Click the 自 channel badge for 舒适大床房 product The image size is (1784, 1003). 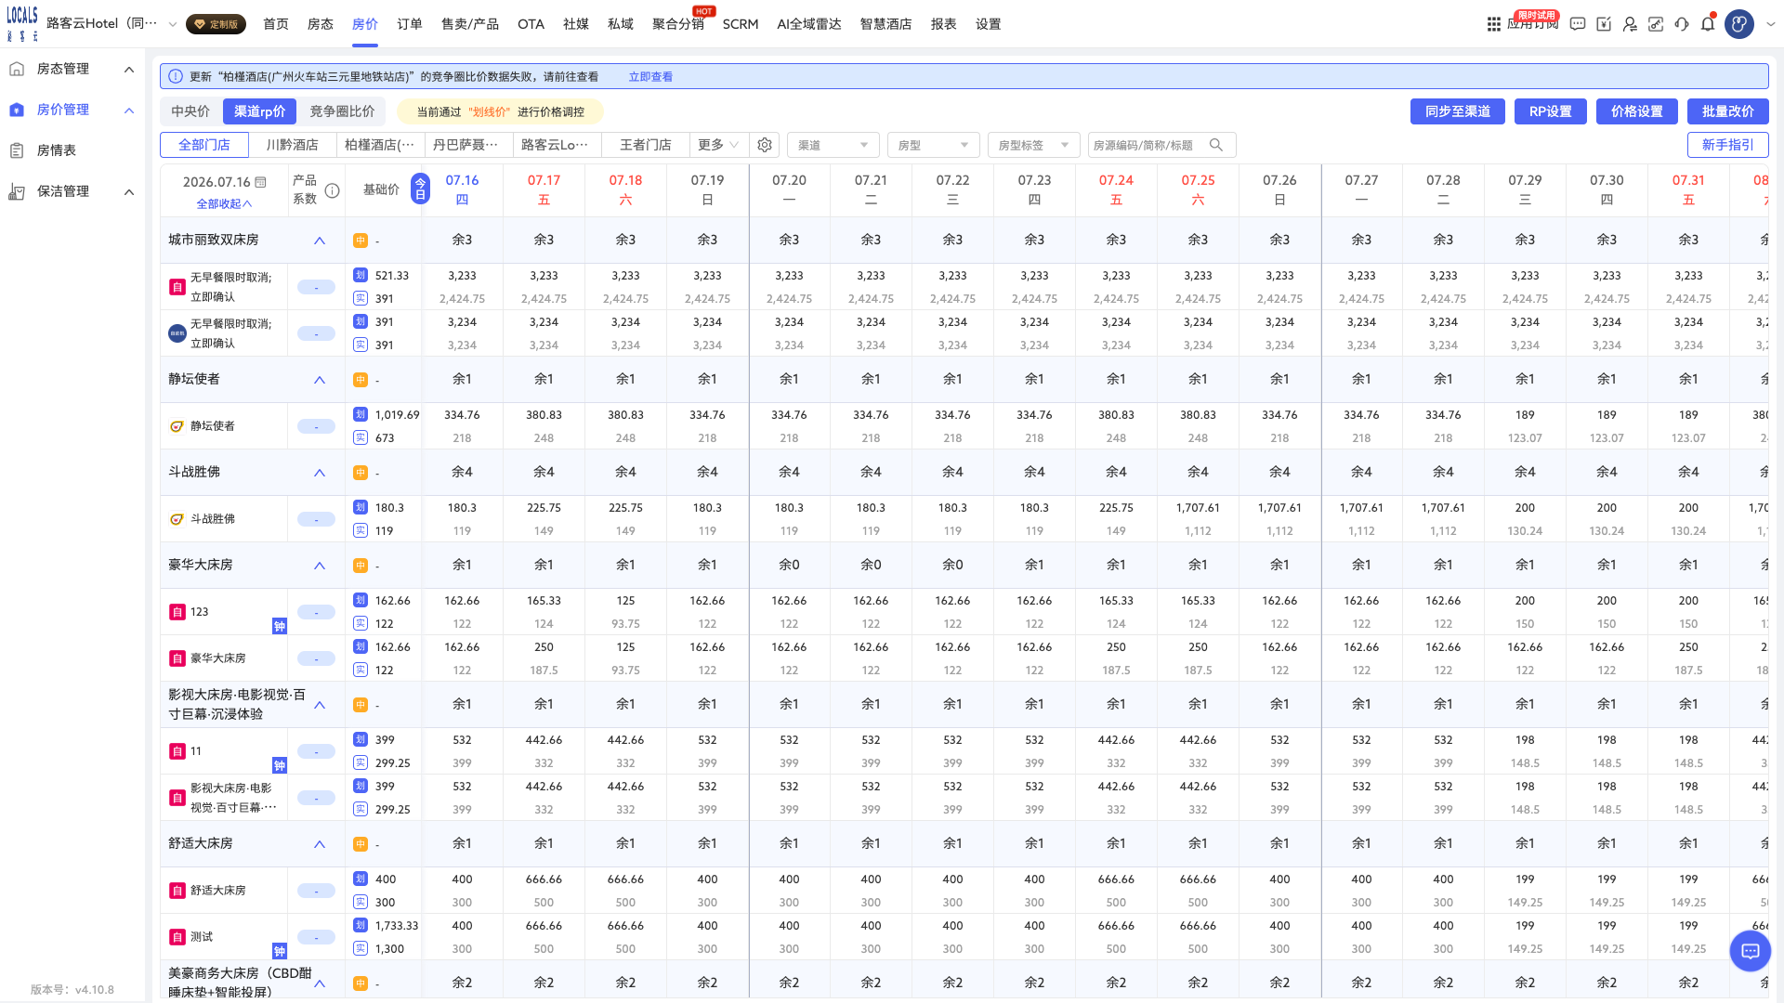tap(177, 891)
